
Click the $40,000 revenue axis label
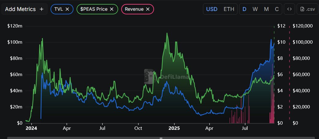coord(301,91)
